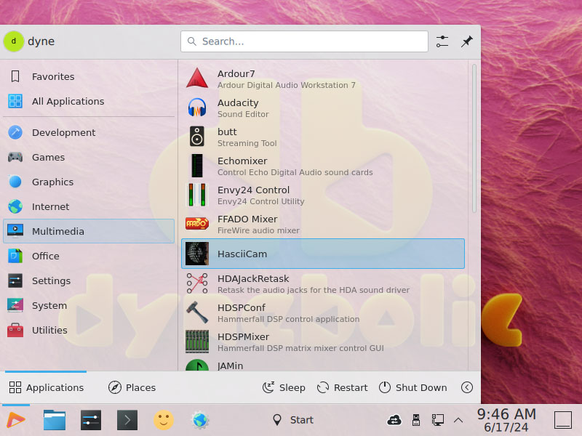582x436 pixels.
Task: Show All Applications category
Action: pyautogui.click(x=89, y=101)
